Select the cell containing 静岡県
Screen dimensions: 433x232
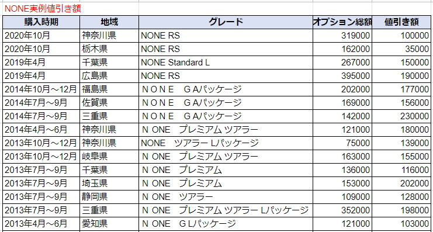point(109,197)
